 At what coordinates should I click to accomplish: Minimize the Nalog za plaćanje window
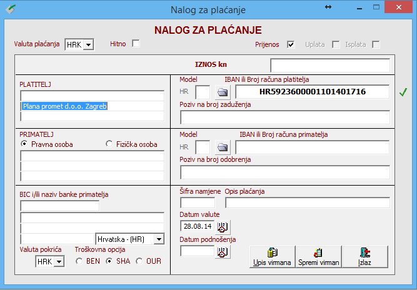point(359,8)
